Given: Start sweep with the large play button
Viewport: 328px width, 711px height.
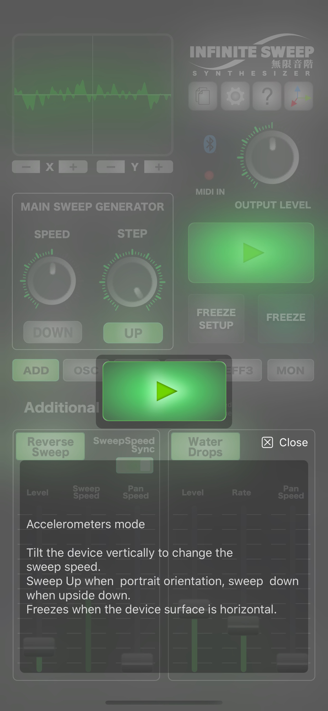Looking at the screenshot, I should 251,253.
